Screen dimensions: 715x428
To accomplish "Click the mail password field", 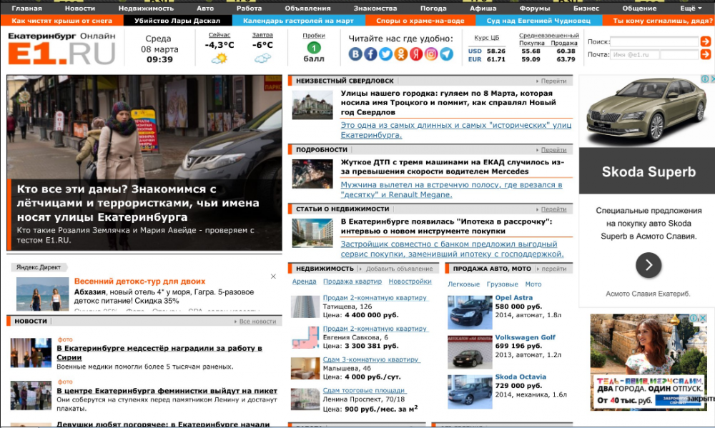I will tap(679, 55).
